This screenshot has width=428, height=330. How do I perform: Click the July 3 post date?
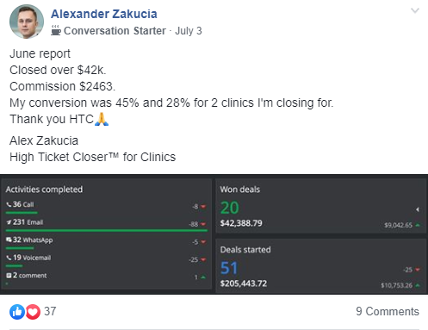[x=189, y=31]
